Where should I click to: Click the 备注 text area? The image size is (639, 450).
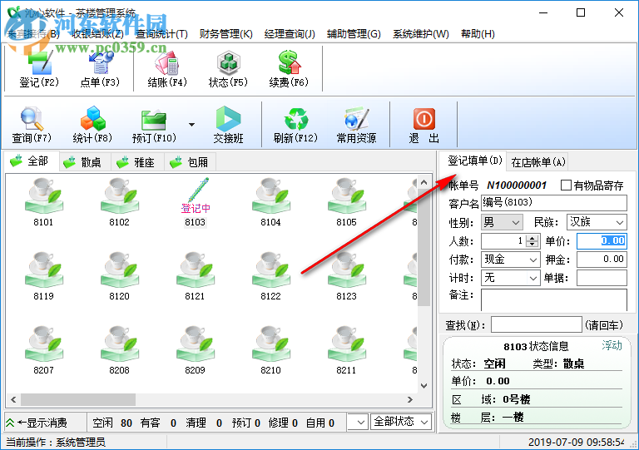pyautogui.click(x=554, y=299)
